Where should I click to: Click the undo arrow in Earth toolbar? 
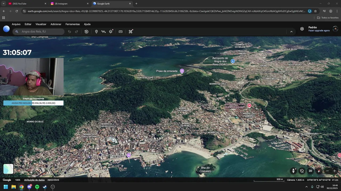coord(70,32)
